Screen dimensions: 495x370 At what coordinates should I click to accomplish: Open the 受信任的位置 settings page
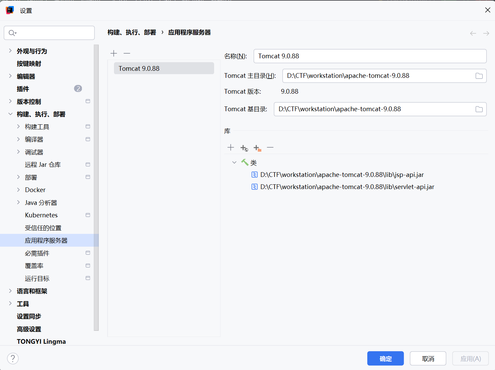tap(43, 228)
